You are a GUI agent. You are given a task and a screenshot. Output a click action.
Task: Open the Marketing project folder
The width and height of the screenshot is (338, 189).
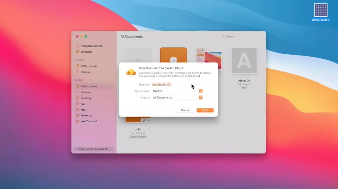coord(86,115)
